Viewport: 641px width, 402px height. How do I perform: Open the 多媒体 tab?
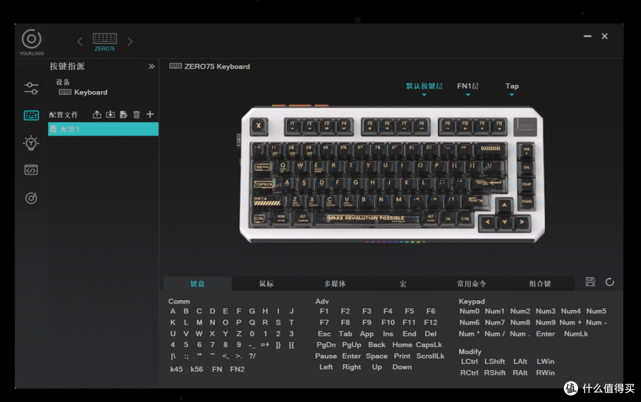[335, 284]
